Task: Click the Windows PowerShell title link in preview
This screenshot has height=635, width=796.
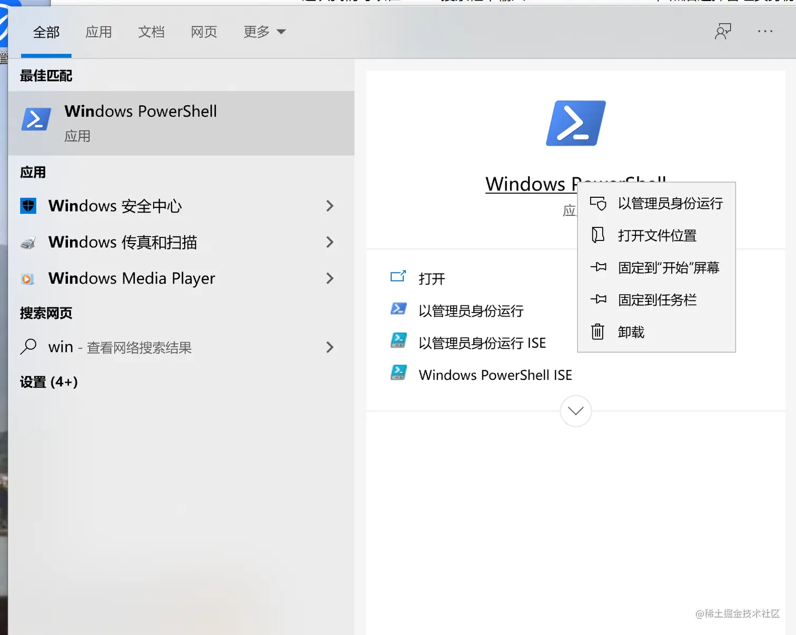Action: tap(531, 184)
